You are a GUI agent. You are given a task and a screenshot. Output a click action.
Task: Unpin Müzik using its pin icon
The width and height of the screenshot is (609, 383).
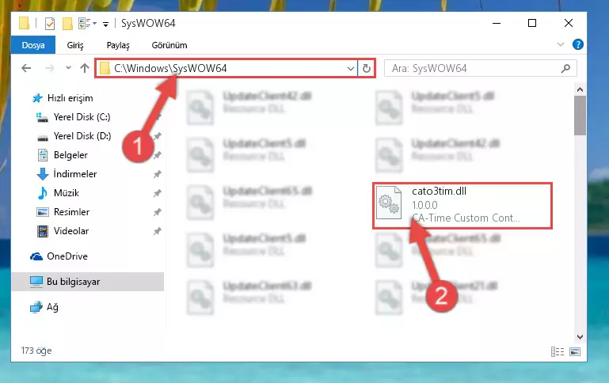point(158,193)
